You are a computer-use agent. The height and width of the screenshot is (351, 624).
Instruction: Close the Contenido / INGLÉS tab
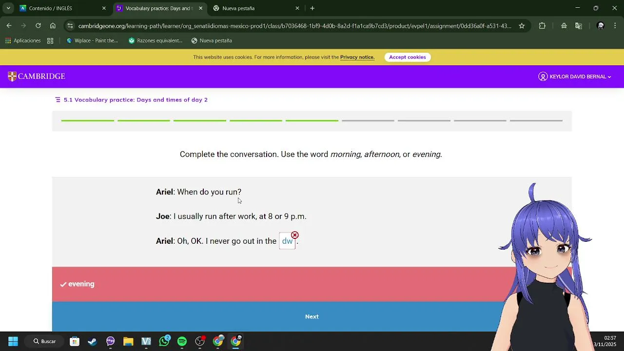pyautogui.click(x=104, y=8)
